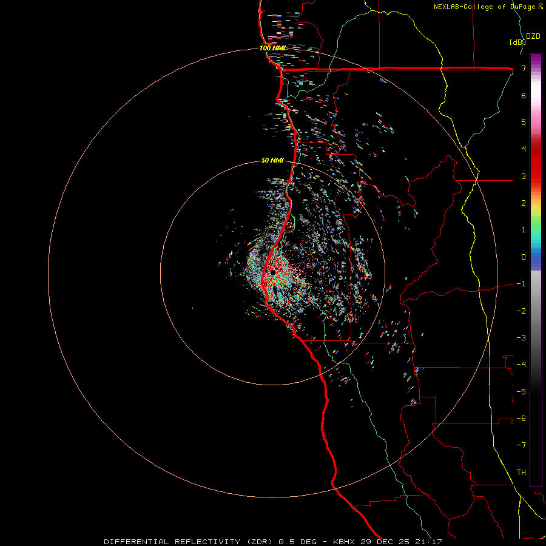
Task: Click the -2 value on the color scale
Action: click(521, 311)
